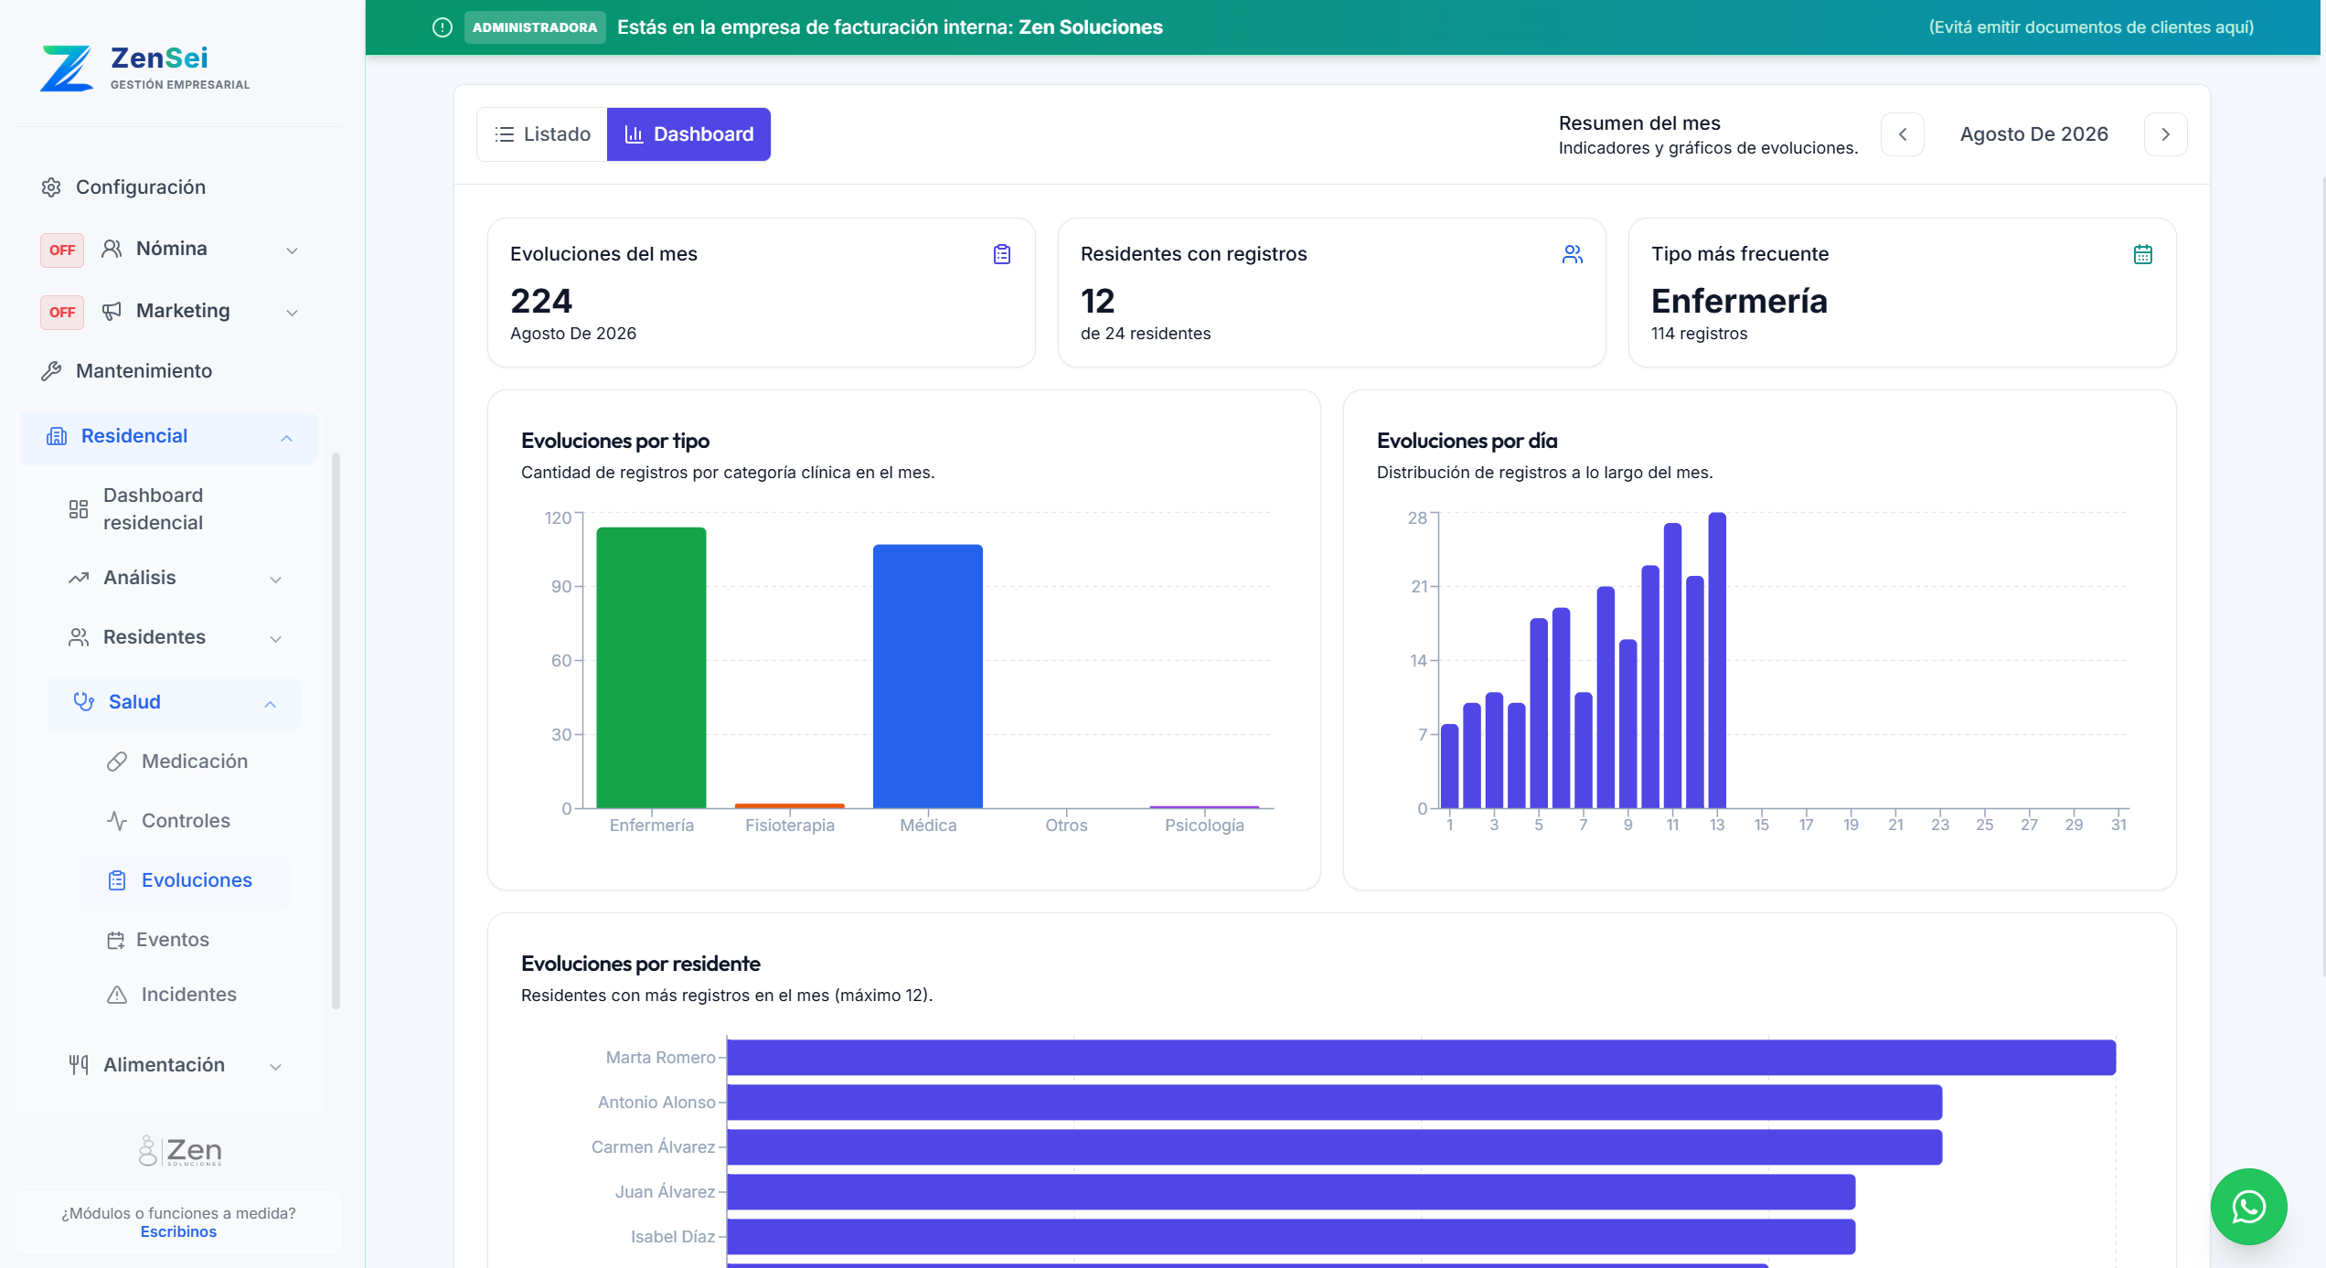Open Controles under Salud
This screenshot has height=1268, width=2326.
point(186,821)
